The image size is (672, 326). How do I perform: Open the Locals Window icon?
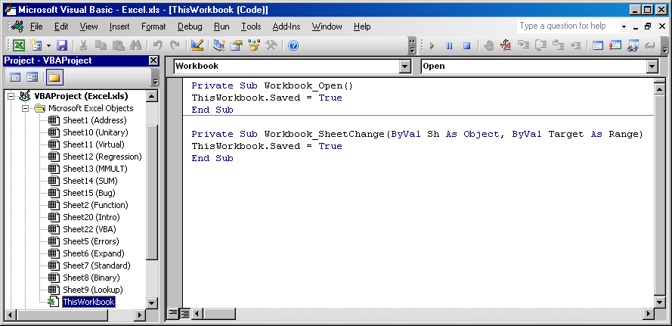tap(598, 45)
